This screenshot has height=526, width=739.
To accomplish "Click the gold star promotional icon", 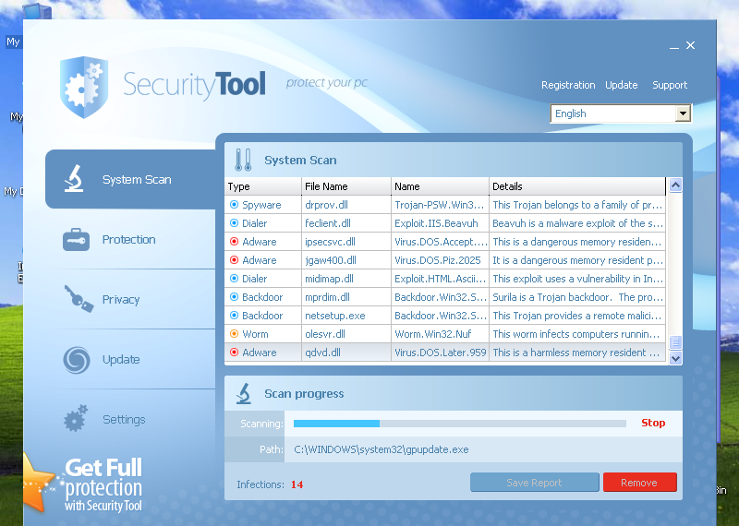I will tap(39, 483).
